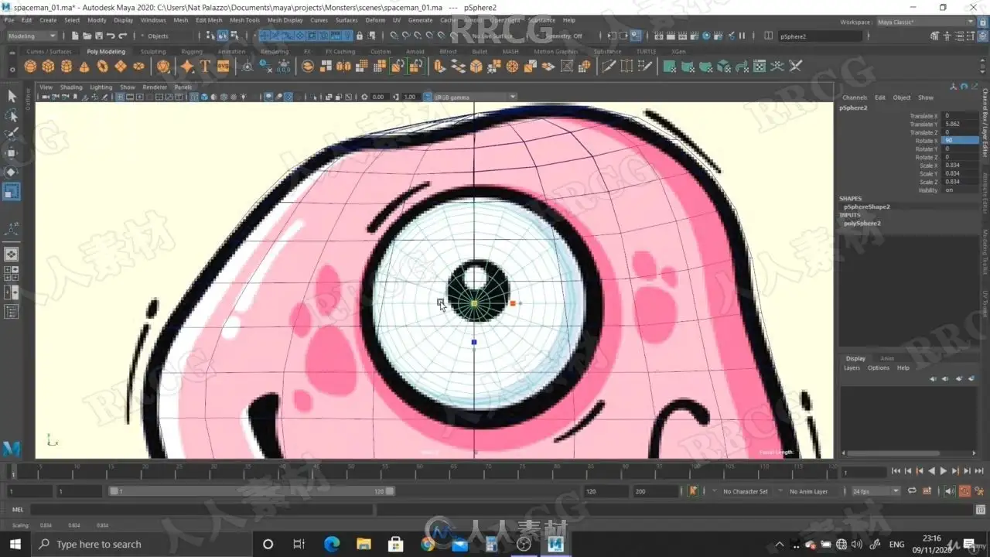Image resolution: width=990 pixels, height=557 pixels.
Task: Create a polygon sphere from the shelf
Action: coord(30,67)
